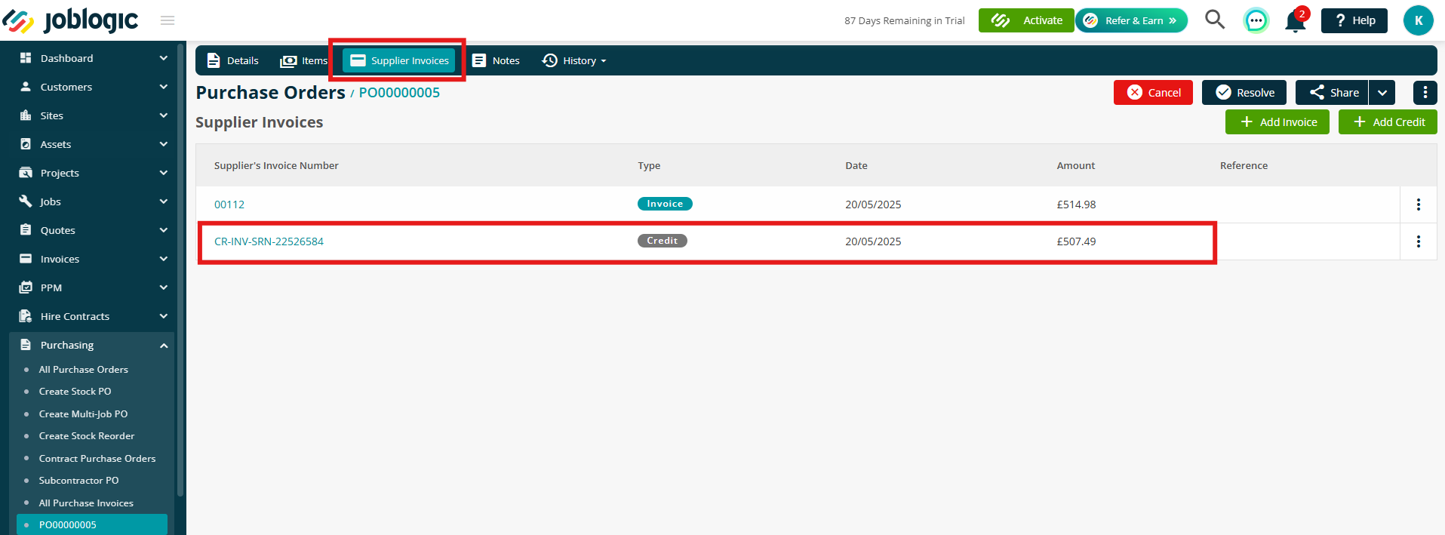Click the green Activate button

click(1026, 20)
